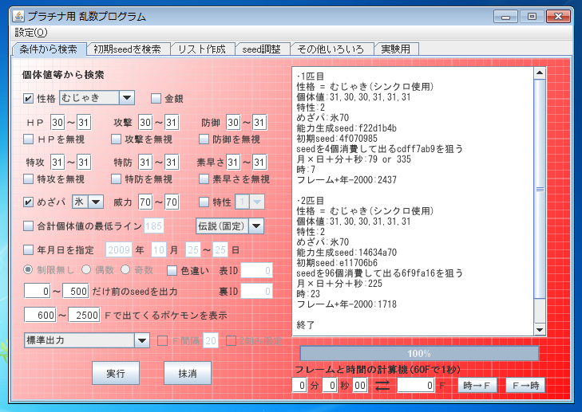Check the 特防を無視 option
The width and height of the screenshot is (582, 412).
click(x=117, y=179)
